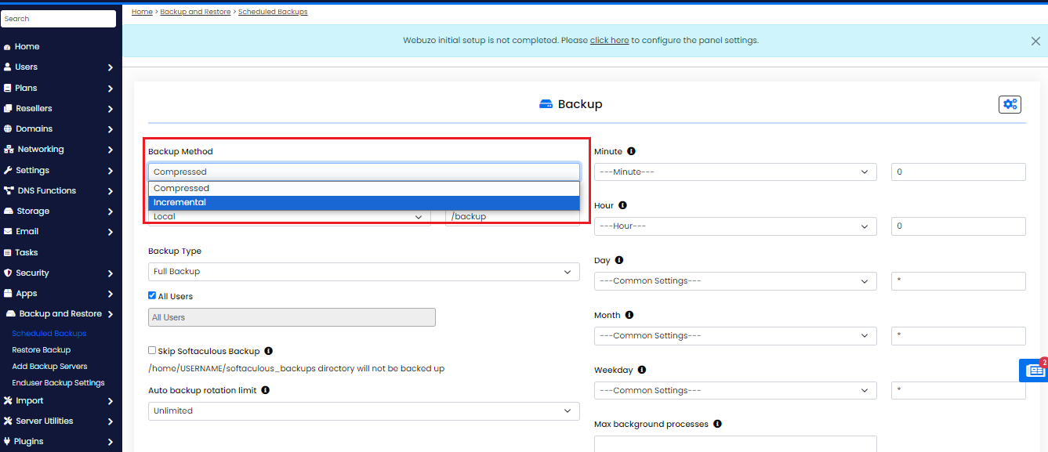Dismiss the initial setup notification banner
Image resolution: width=1048 pixels, height=452 pixels.
tap(1035, 42)
